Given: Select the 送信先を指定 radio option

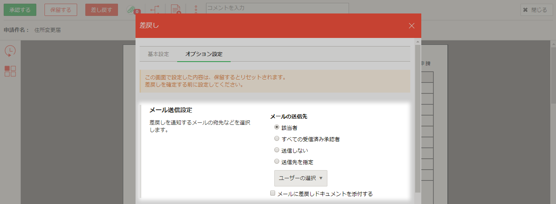Looking at the screenshot, I should tap(277, 162).
